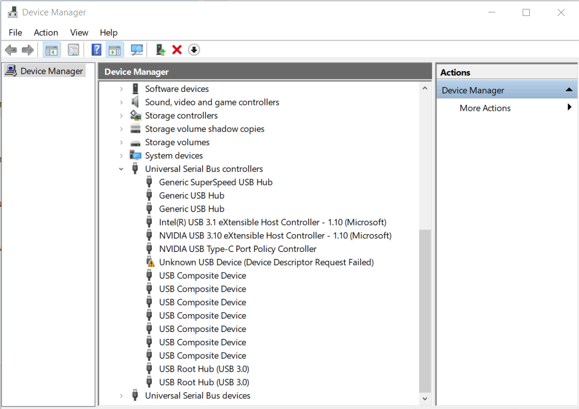
Task: Select the Storage volumes label
Action: point(177,142)
